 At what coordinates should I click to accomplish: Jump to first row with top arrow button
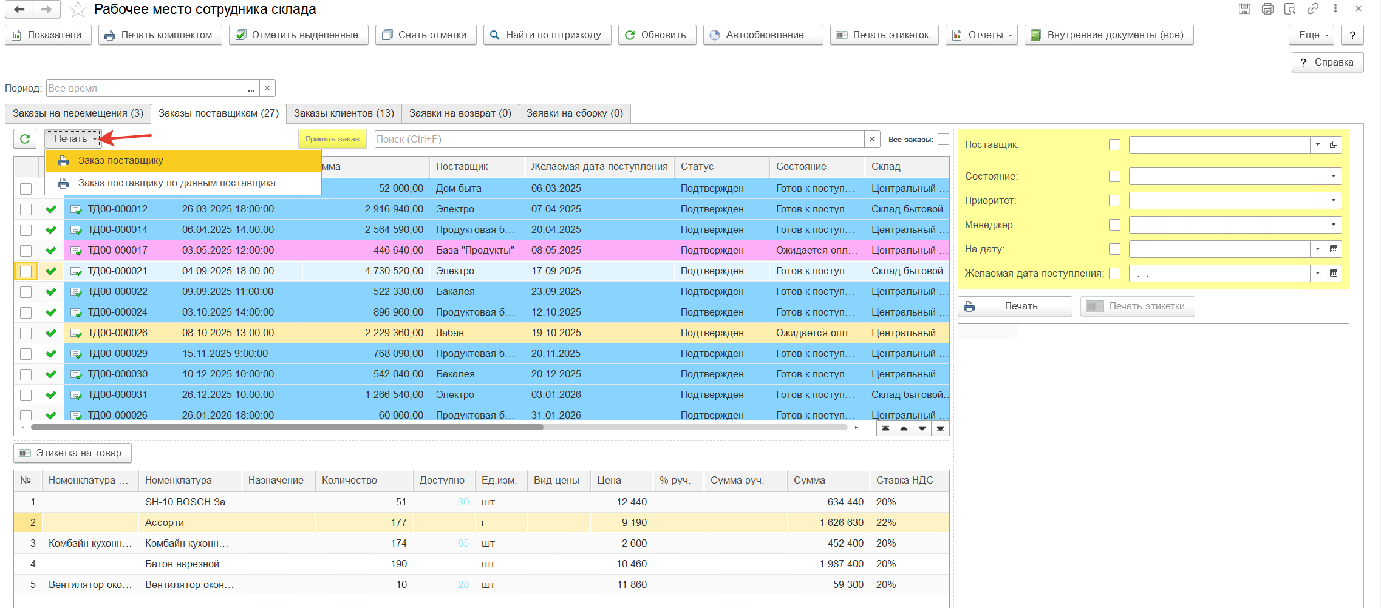885,428
